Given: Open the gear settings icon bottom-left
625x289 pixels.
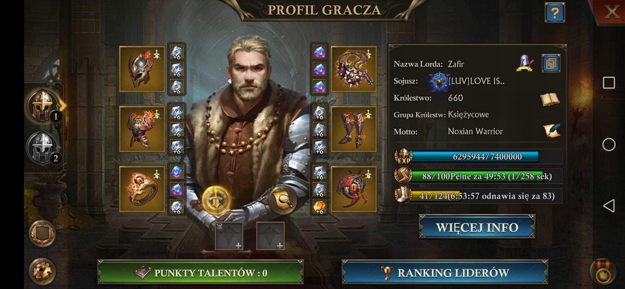Looking at the screenshot, I should tap(42, 271).
